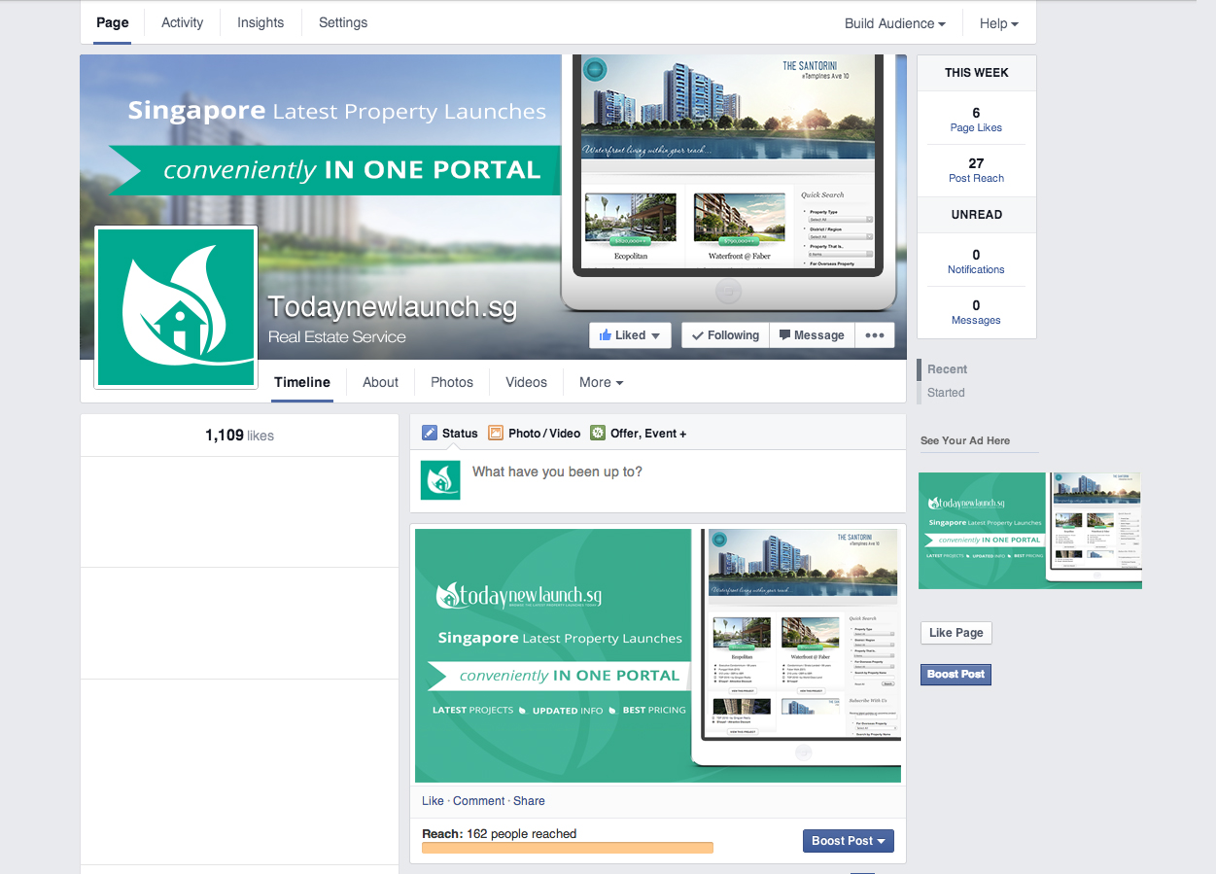1216x874 pixels.
Task: Click the Message button
Action: coord(813,335)
